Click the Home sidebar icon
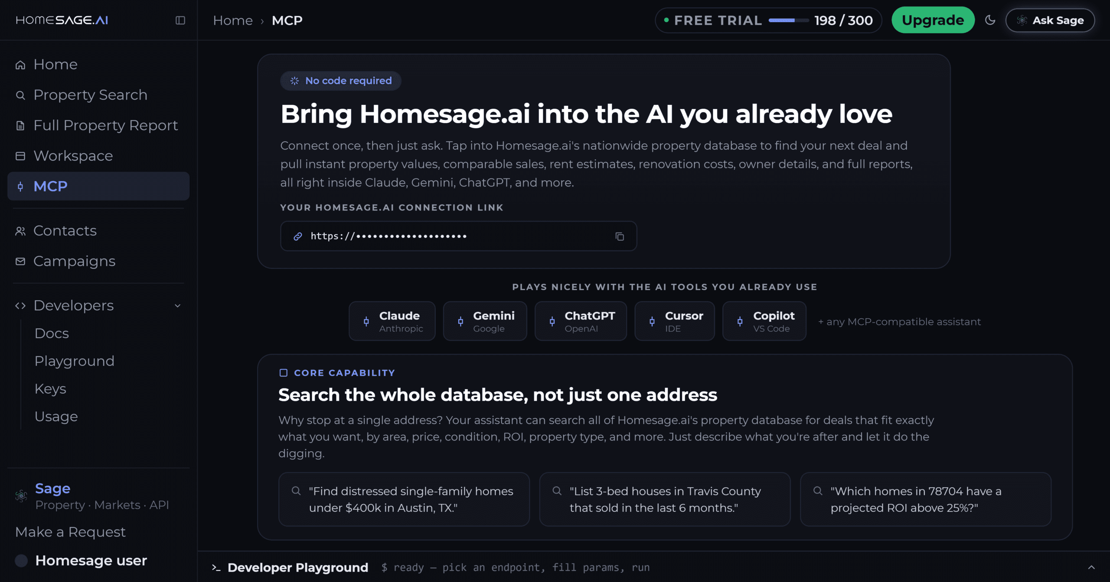1110x582 pixels. (x=20, y=65)
